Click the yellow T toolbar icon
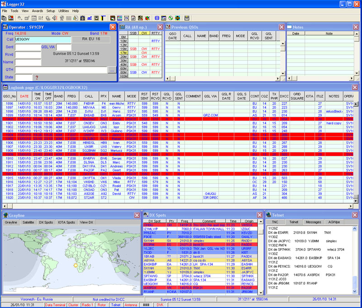Image resolution: width=362 pixels, height=308 pixels. [x=104, y=18]
